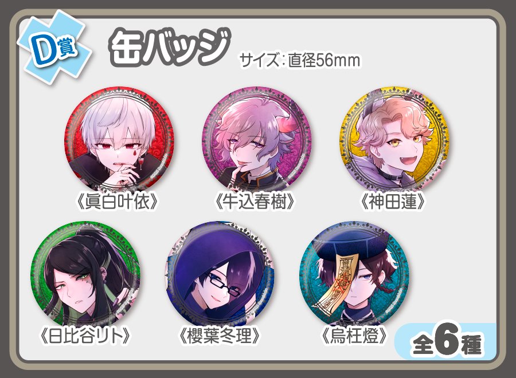This screenshot has height=378, width=516.
Task: Click the 櫻葉冬理 hooded character badge
Action: pos(220,275)
